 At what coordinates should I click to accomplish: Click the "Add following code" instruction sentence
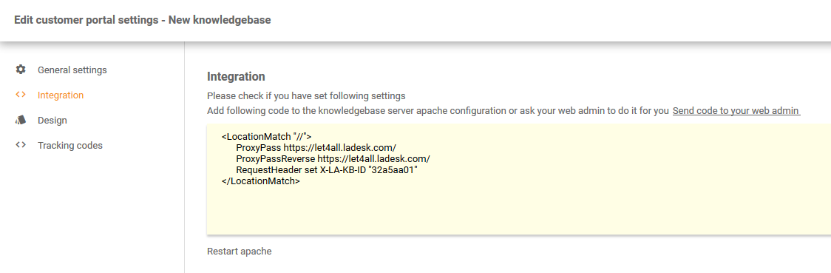coord(438,111)
